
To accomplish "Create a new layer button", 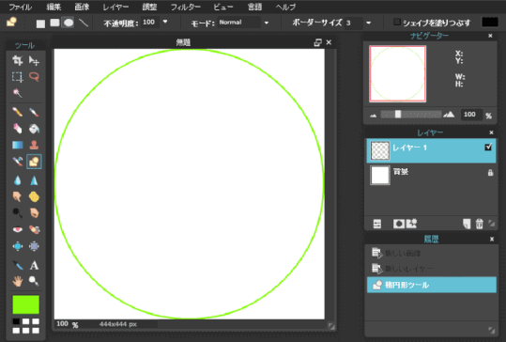I will [467, 224].
